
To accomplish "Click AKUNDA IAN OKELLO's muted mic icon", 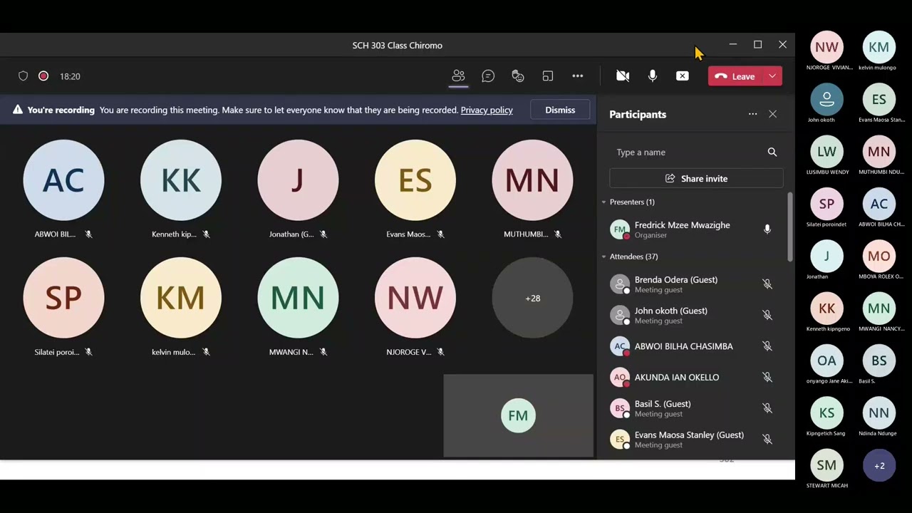I will [x=767, y=378].
